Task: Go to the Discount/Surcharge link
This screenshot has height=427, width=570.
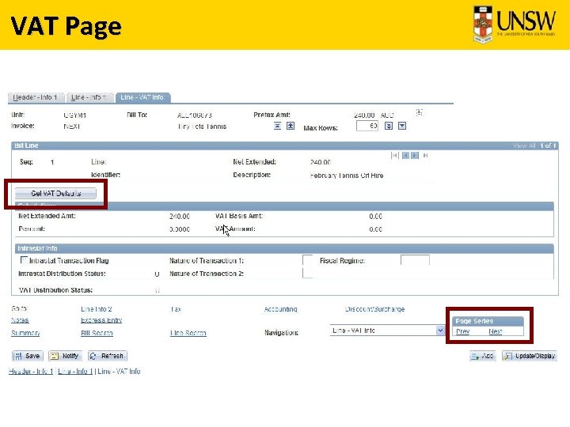Action: coord(374,309)
